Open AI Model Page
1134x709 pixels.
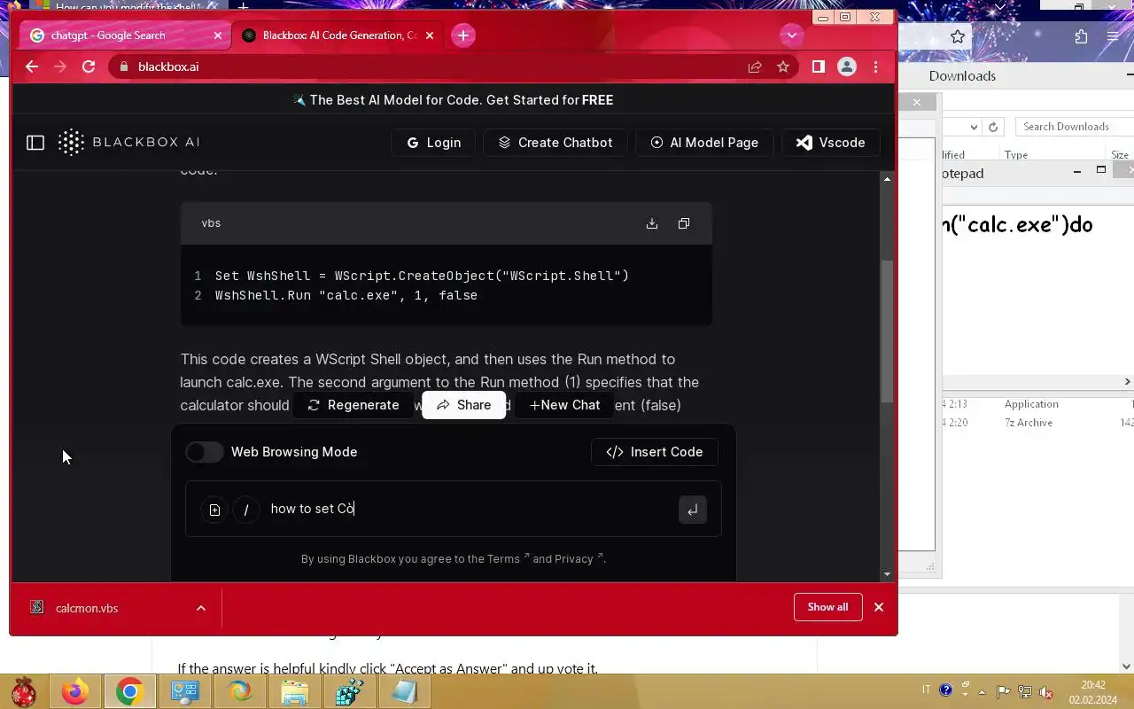pyautogui.click(x=704, y=143)
